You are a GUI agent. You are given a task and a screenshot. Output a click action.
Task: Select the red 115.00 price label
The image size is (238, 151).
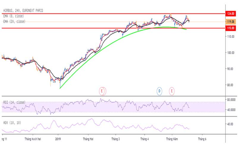click(231, 28)
